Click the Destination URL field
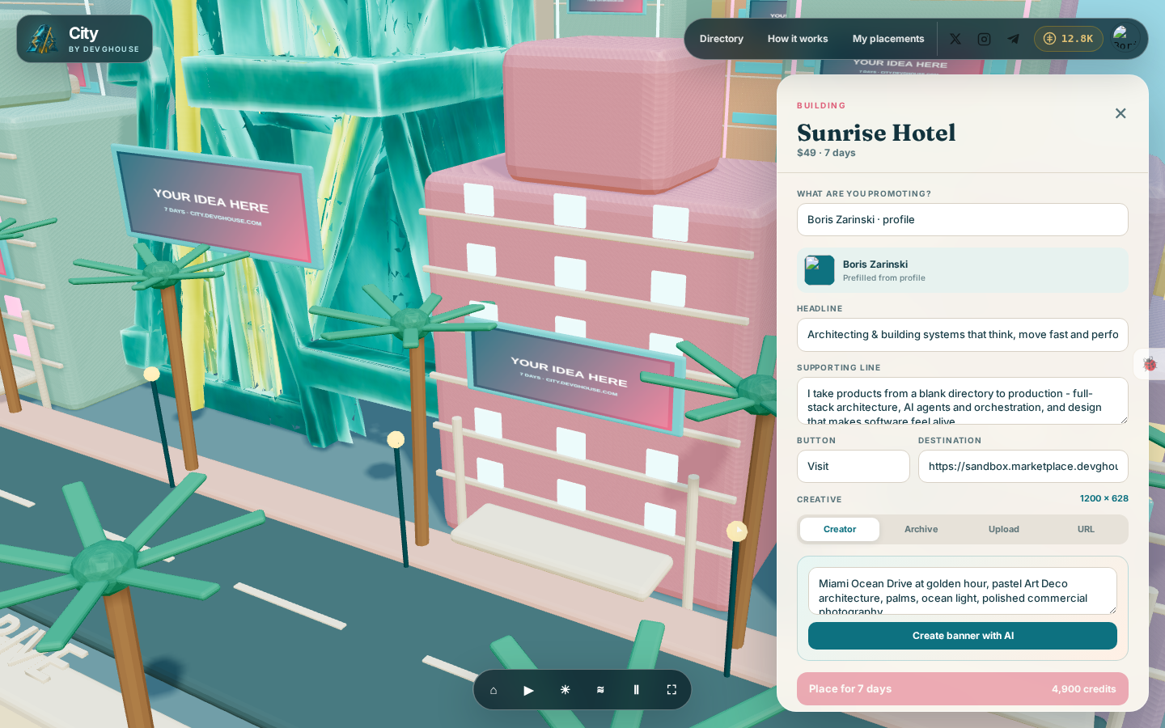 (1023, 467)
